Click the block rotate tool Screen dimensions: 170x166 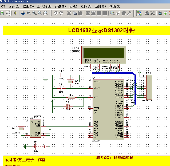tap(99, 13)
